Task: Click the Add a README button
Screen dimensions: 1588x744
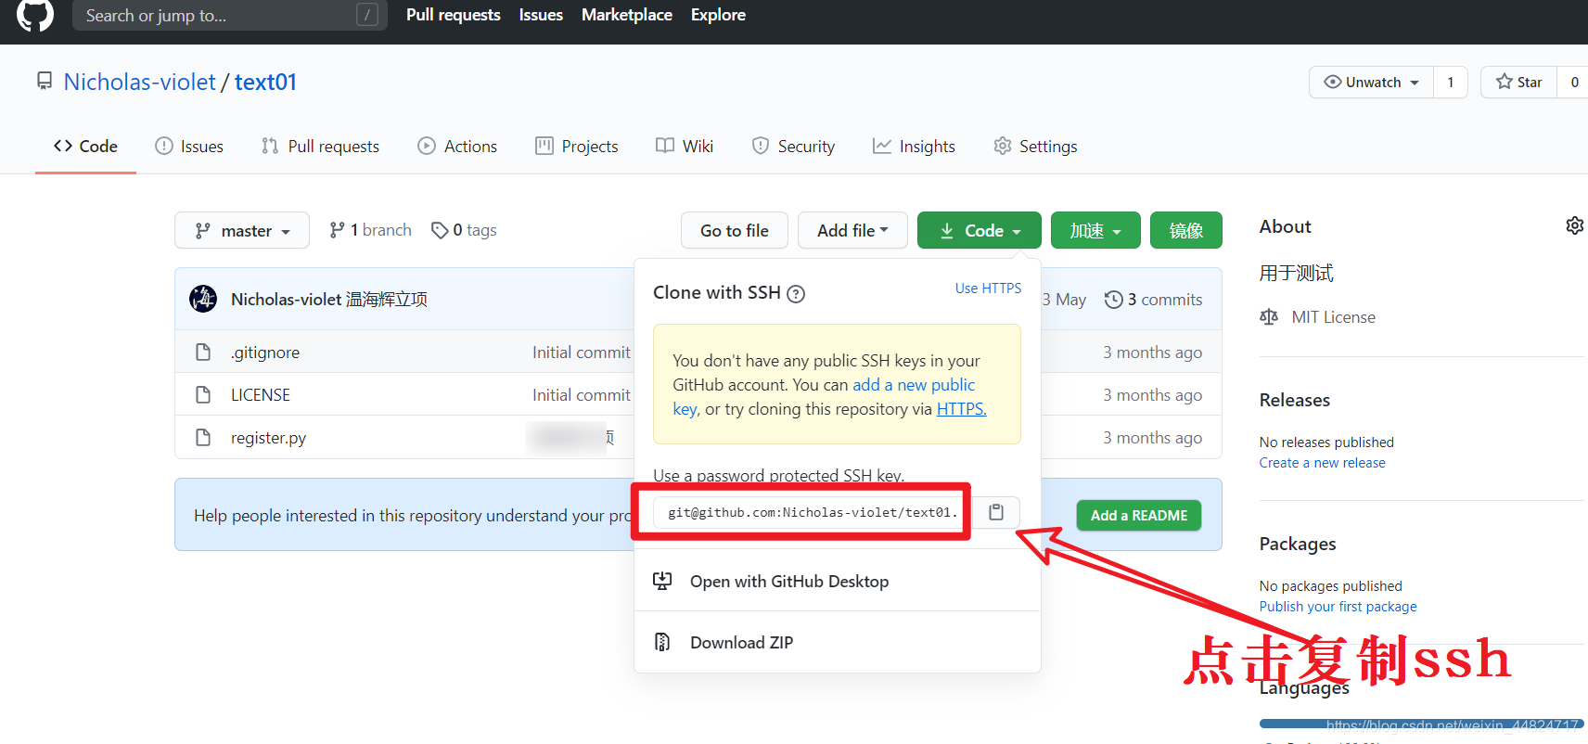Action: [1139, 516]
